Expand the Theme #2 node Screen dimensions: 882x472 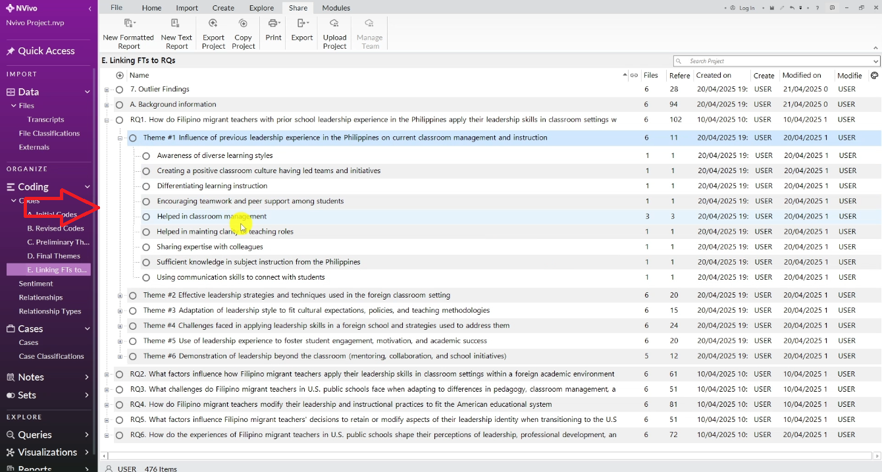click(x=120, y=296)
